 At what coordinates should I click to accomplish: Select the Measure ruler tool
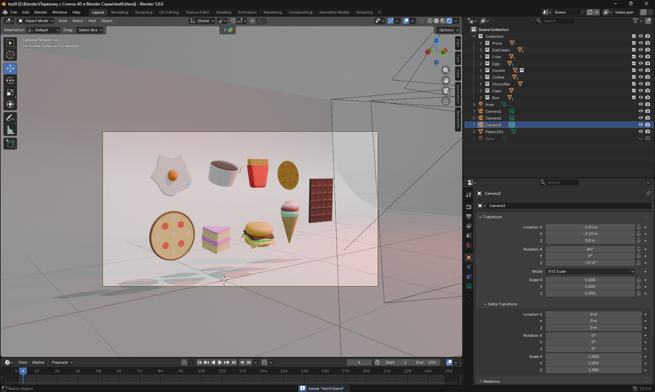[10, 130]
